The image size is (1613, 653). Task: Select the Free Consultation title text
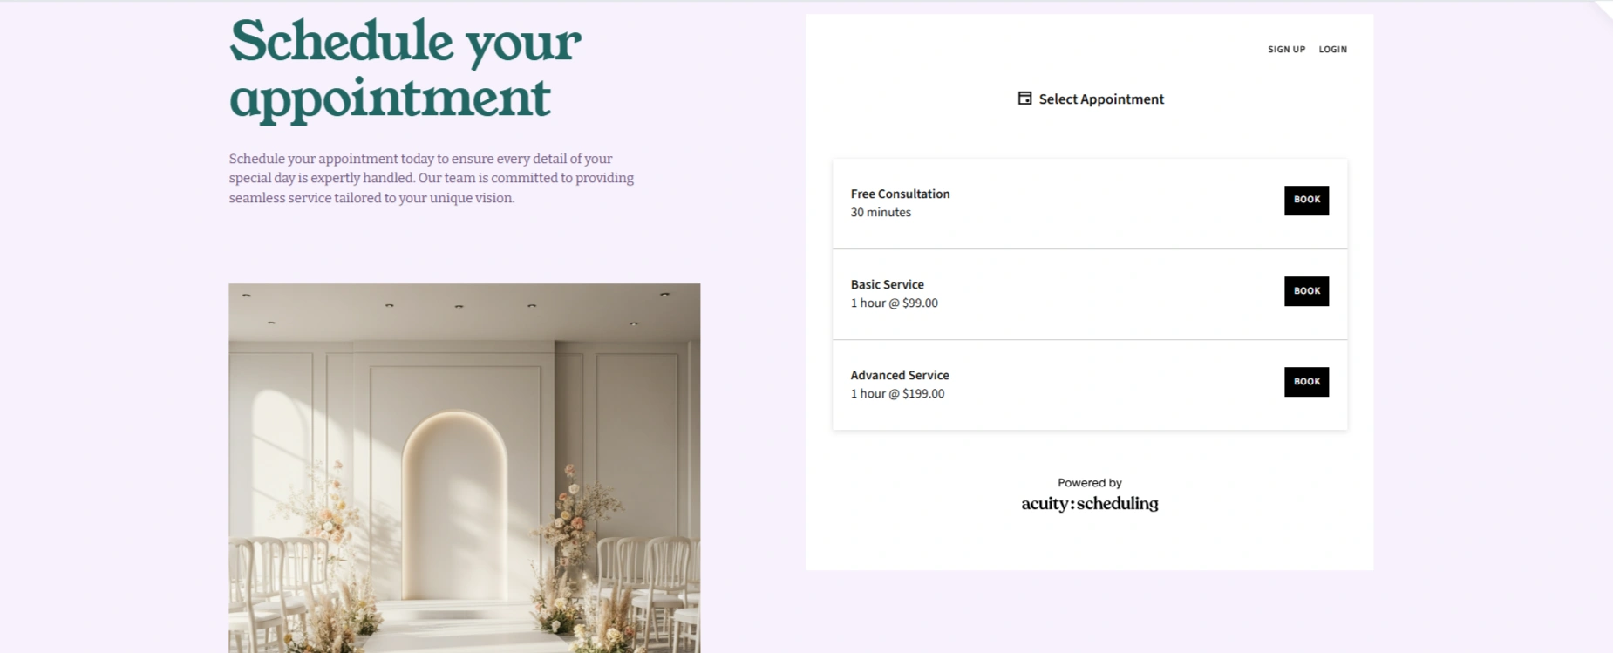(900, 194)
